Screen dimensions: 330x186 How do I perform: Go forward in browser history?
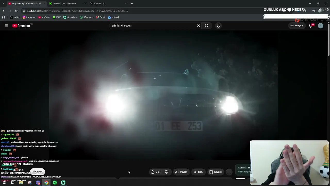click(x=10, y=11)
